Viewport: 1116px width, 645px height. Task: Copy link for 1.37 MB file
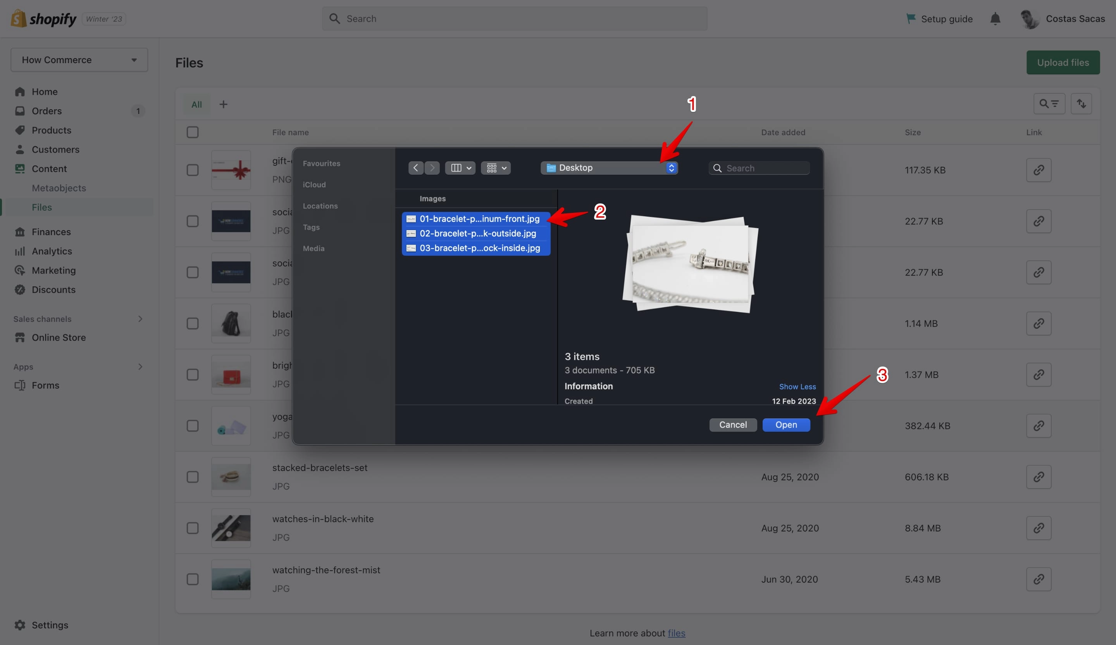1038,375
